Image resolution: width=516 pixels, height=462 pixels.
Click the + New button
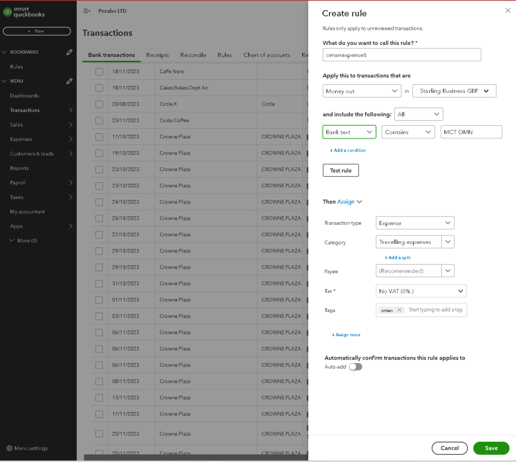[x=37, y=31]
